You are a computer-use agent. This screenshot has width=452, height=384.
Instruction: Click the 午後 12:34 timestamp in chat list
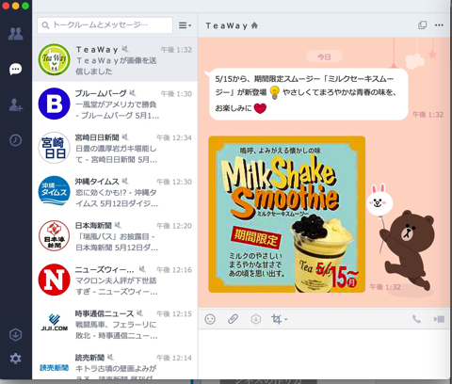click(x=174, y=137)
